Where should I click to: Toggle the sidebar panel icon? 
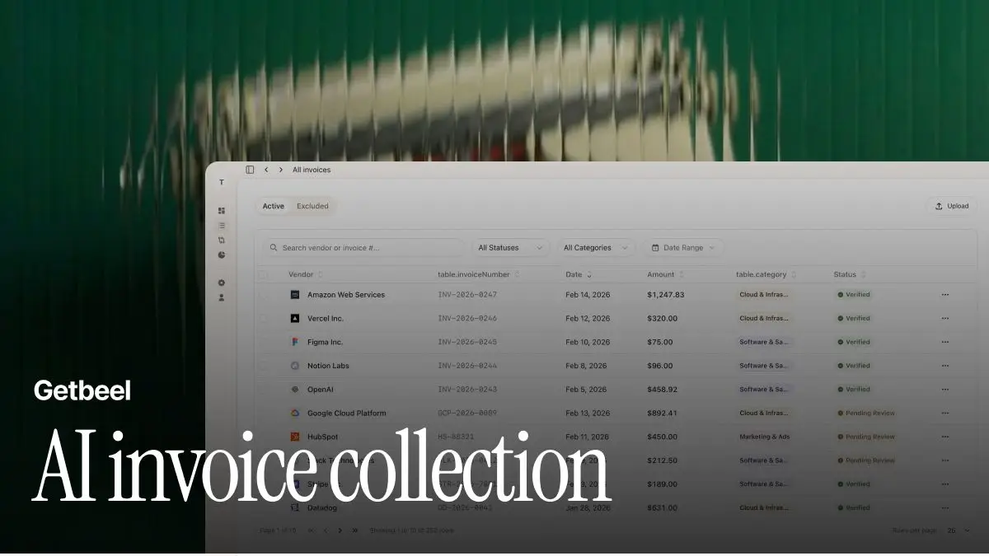coord(250,170)
